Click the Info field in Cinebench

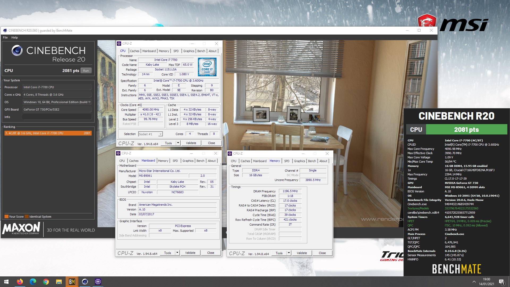(57, 117)
